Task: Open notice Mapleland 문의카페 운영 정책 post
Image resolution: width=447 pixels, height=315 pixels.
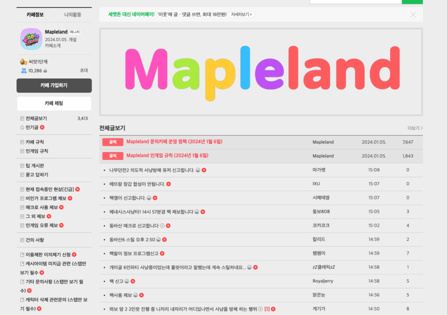Action: coord(174,142)
